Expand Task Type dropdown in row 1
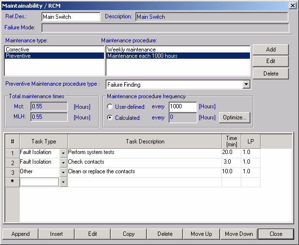The height and width of the screenshot is (245, 299). coord(63,153)
